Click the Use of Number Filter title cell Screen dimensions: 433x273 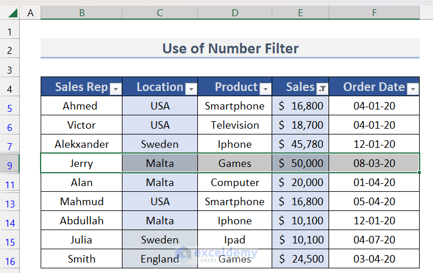click(x=230, y=49)
